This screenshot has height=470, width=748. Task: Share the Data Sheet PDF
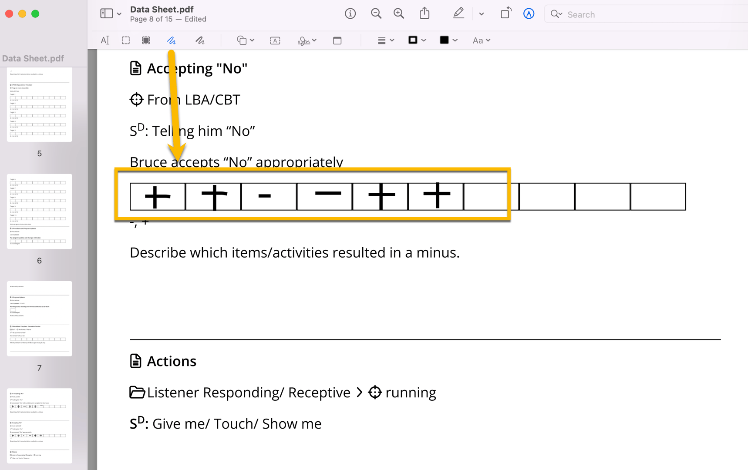pos(425,13)
